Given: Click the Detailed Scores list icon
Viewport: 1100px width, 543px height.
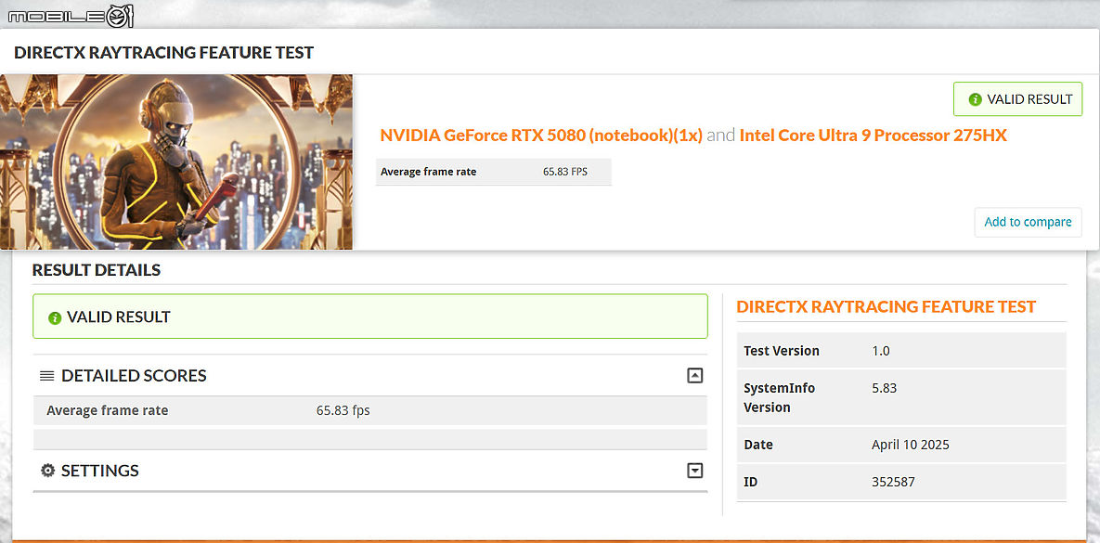Looking at the screenshot, I should click(47, 376).
